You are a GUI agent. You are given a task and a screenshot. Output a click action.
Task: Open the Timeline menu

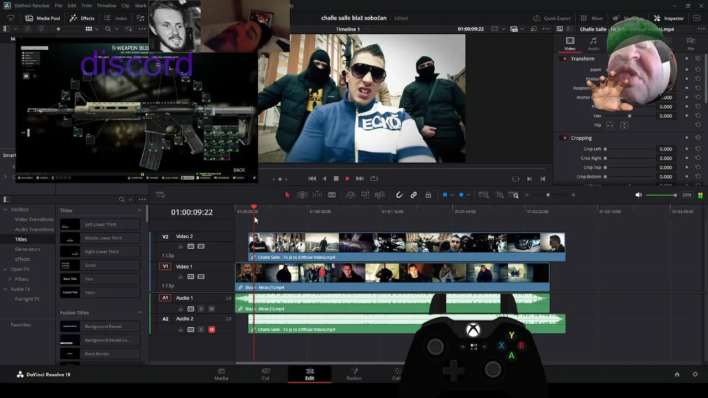tap(106, 6)
